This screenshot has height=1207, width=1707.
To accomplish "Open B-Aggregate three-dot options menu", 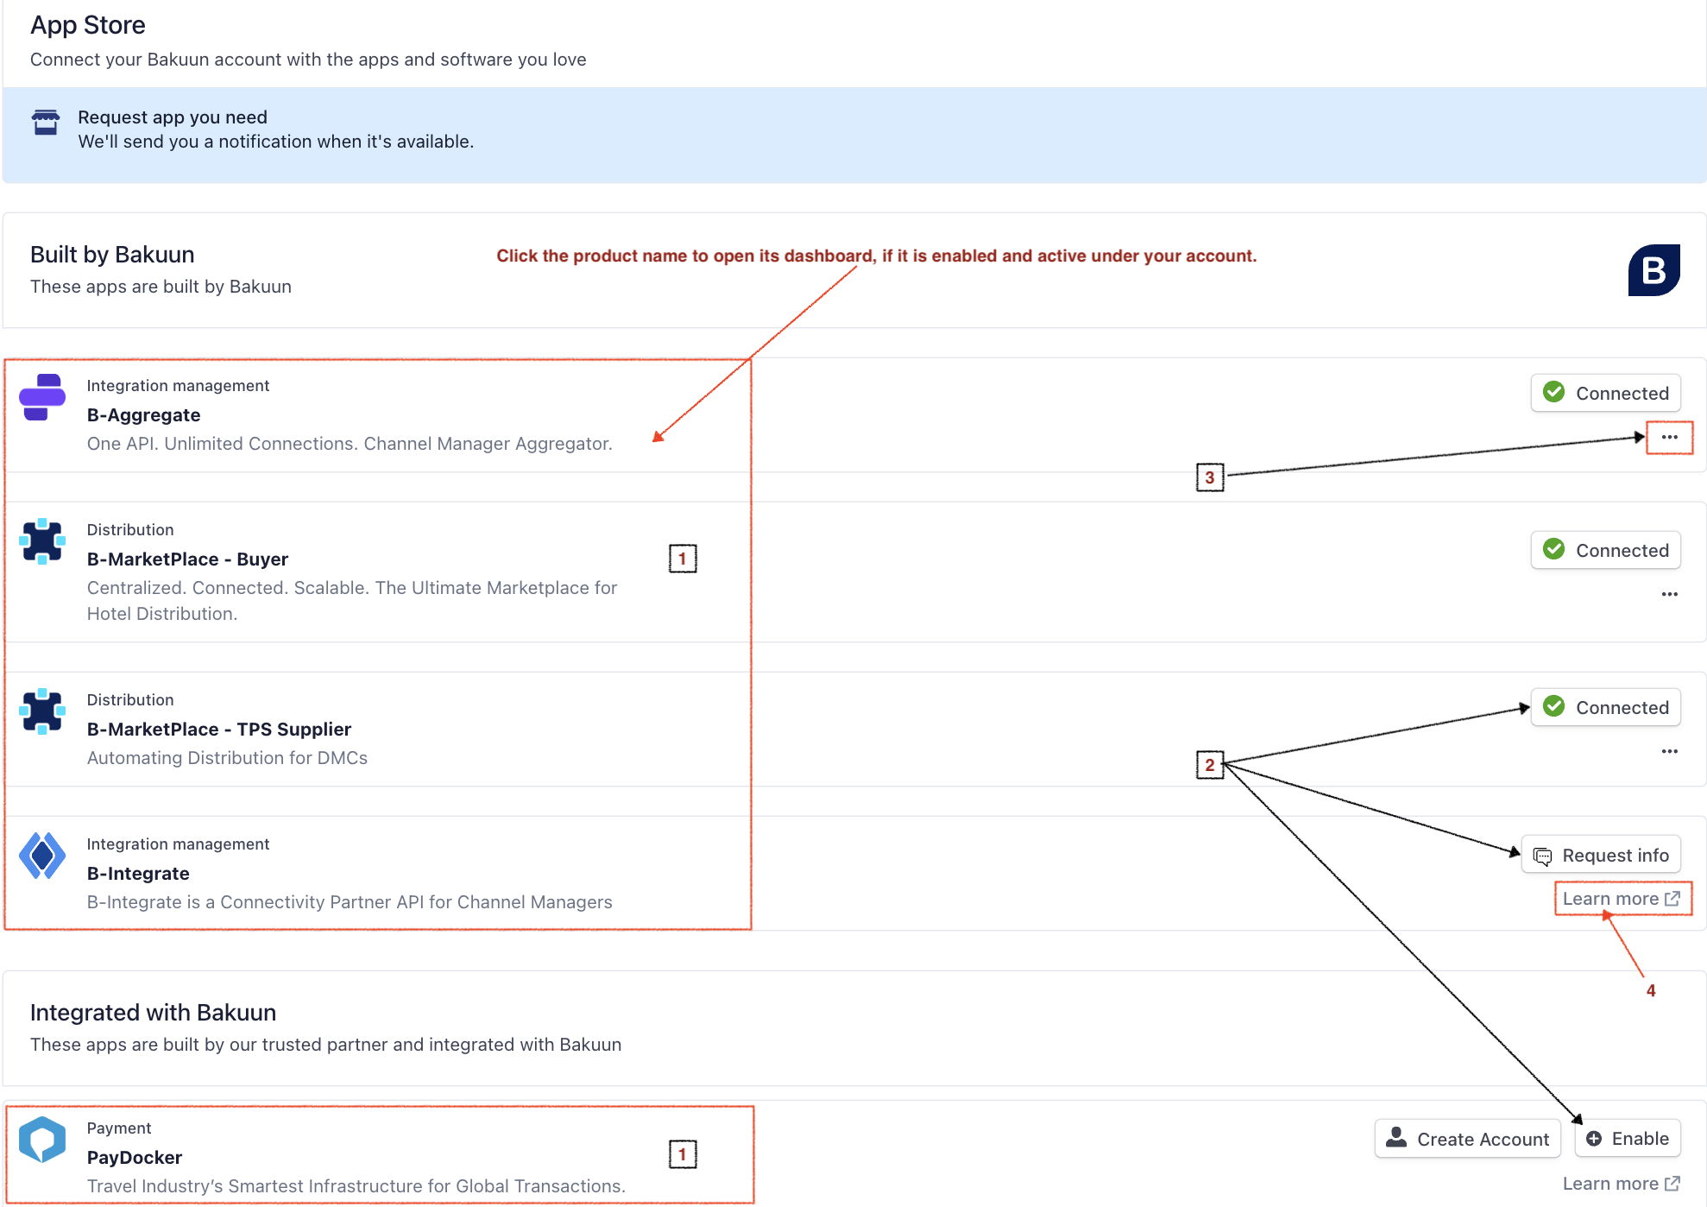I will 1669,437.
